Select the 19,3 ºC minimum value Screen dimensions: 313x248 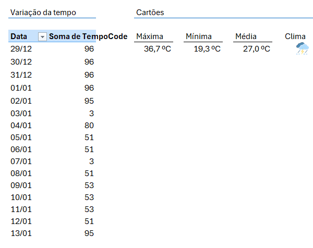click(x=207, y=49)
